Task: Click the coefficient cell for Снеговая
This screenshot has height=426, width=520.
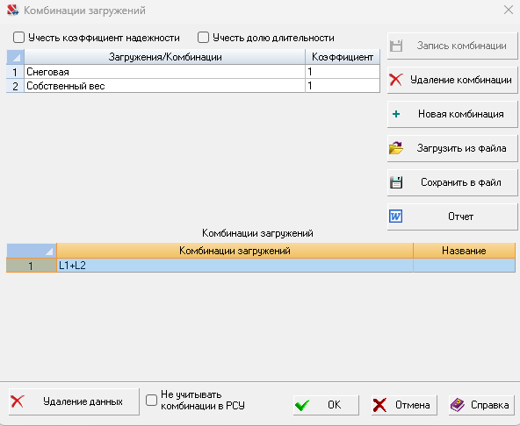Action: click(343, 72)
